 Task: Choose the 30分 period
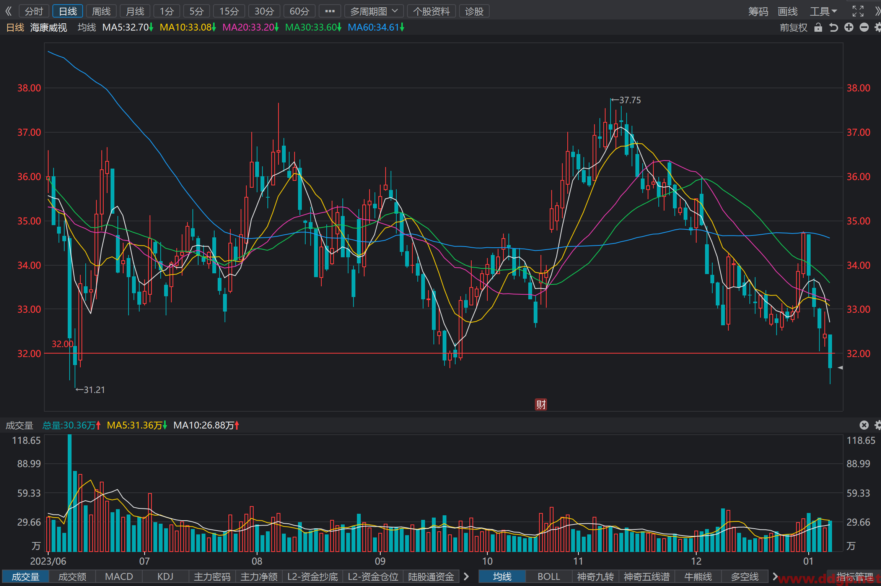coord(264,11)
